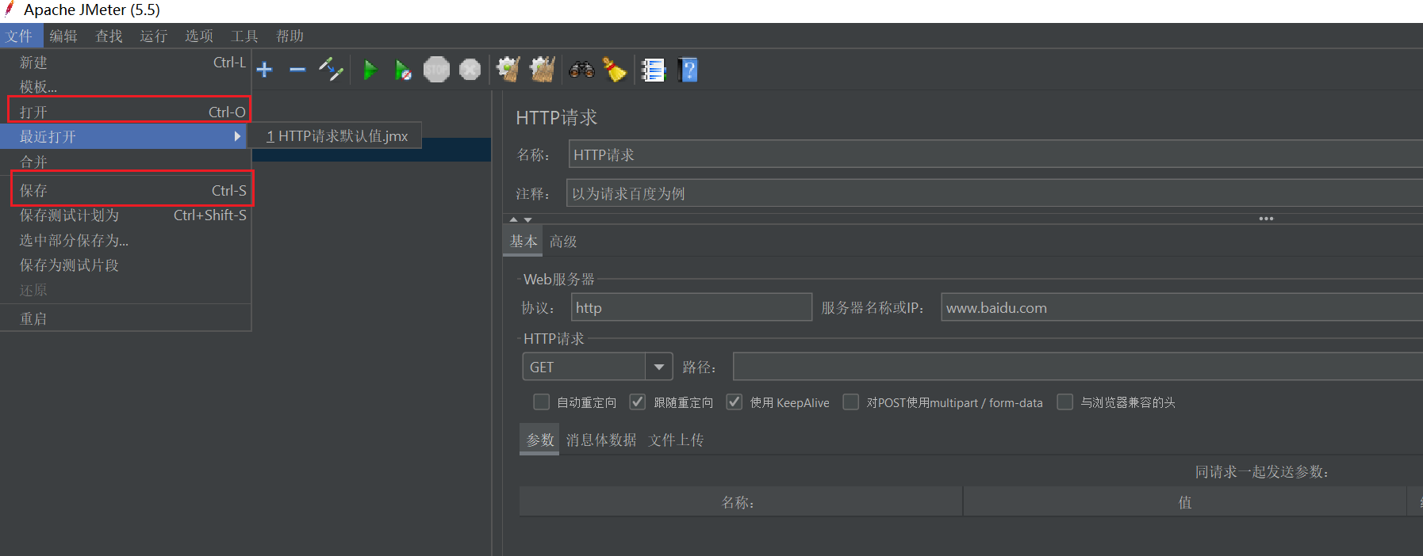Image resolution: width=1423 pixels, height=556 pixels.
Task: Click the Expand All plus icon
Action: 265,70
